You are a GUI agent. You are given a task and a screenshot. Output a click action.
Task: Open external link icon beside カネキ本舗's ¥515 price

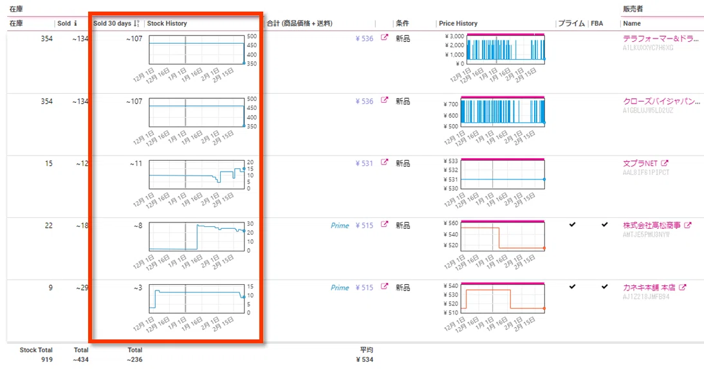[384, 287]
